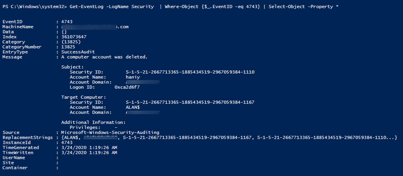Click the MachineName property label
The image size is (403, 176).
pyautogui.click(x=18, y=27)
